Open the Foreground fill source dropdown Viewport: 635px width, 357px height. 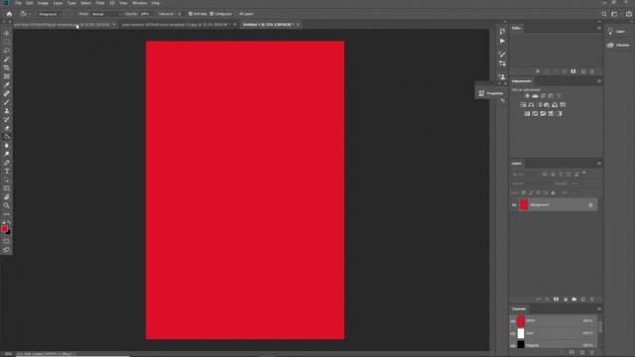tap(50, 14)
